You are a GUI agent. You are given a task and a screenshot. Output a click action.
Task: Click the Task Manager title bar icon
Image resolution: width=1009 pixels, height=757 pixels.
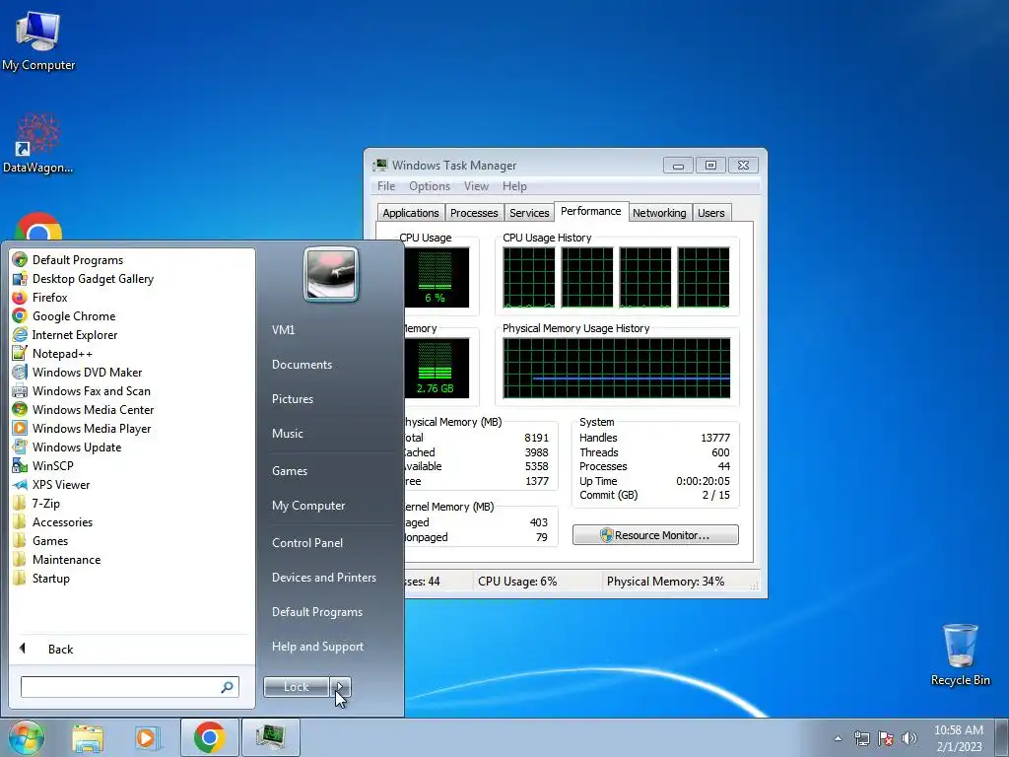coord(380,165)
